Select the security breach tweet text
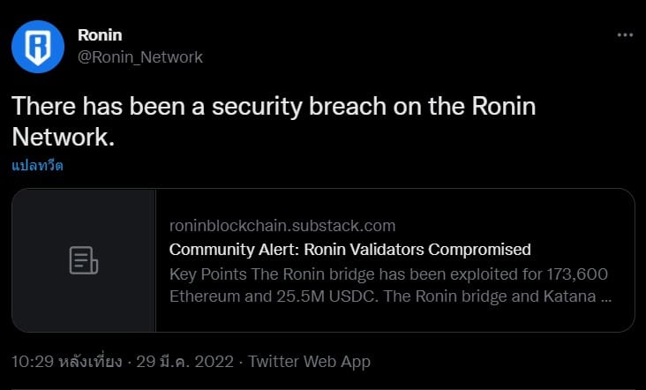This screenshot has height=390, width=646. pyautogui.click(x=274, y=122)
